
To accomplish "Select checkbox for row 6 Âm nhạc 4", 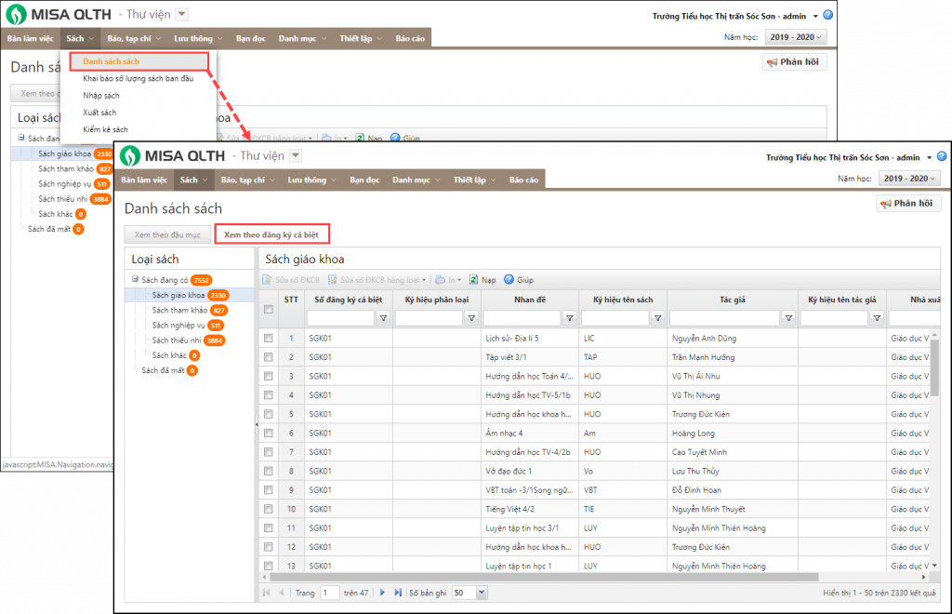I will [x=269, y=433].
